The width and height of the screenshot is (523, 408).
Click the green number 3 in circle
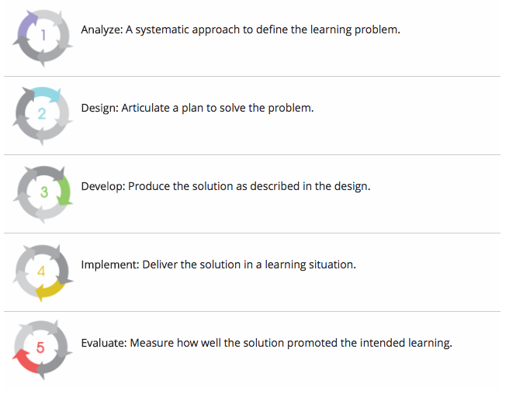pyautogui.click(x=44, y=192)
